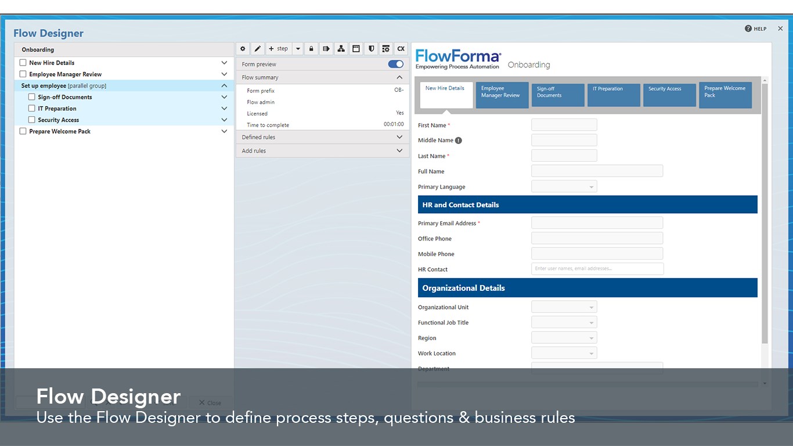
Task: Click the shield icon in toolbar
Action: (372, 49)
